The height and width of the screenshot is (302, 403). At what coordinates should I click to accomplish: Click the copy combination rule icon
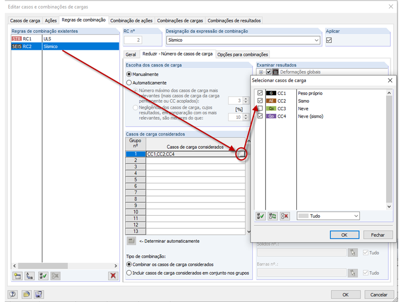tap(30, 276)
